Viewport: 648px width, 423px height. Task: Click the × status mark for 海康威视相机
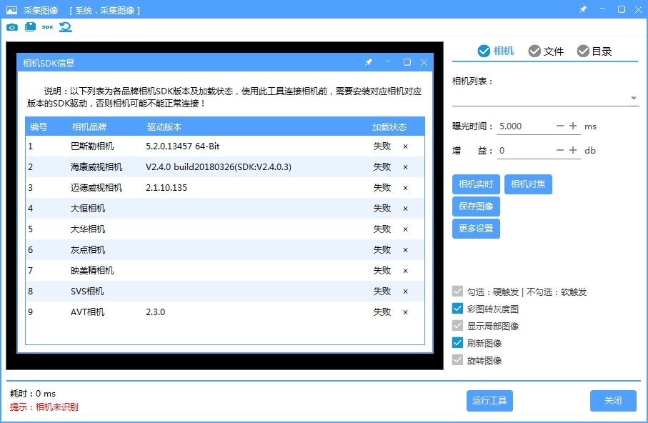(405, 167)
